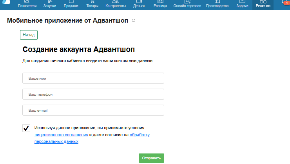Open the Контрагенты section
The image size is (290, 164).
[116, 4]
